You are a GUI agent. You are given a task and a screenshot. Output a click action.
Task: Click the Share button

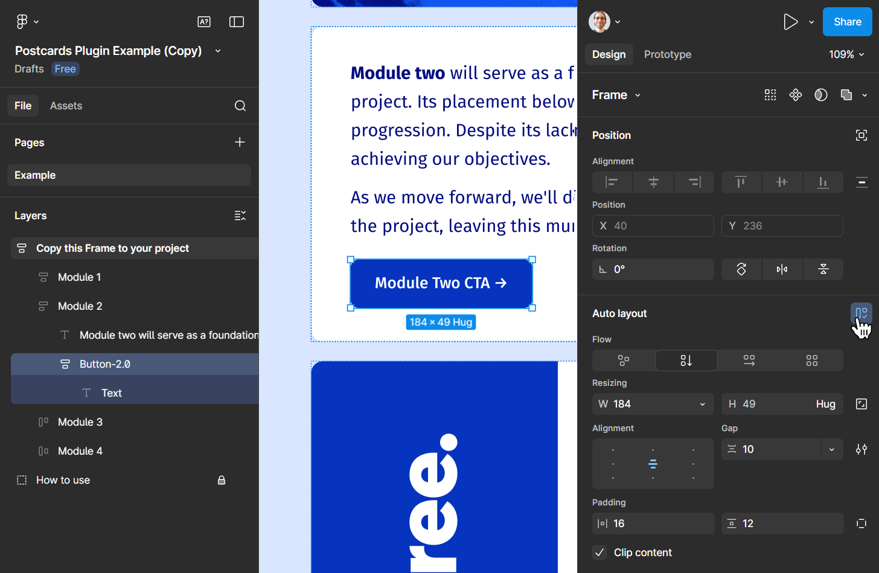click(848, 22)
